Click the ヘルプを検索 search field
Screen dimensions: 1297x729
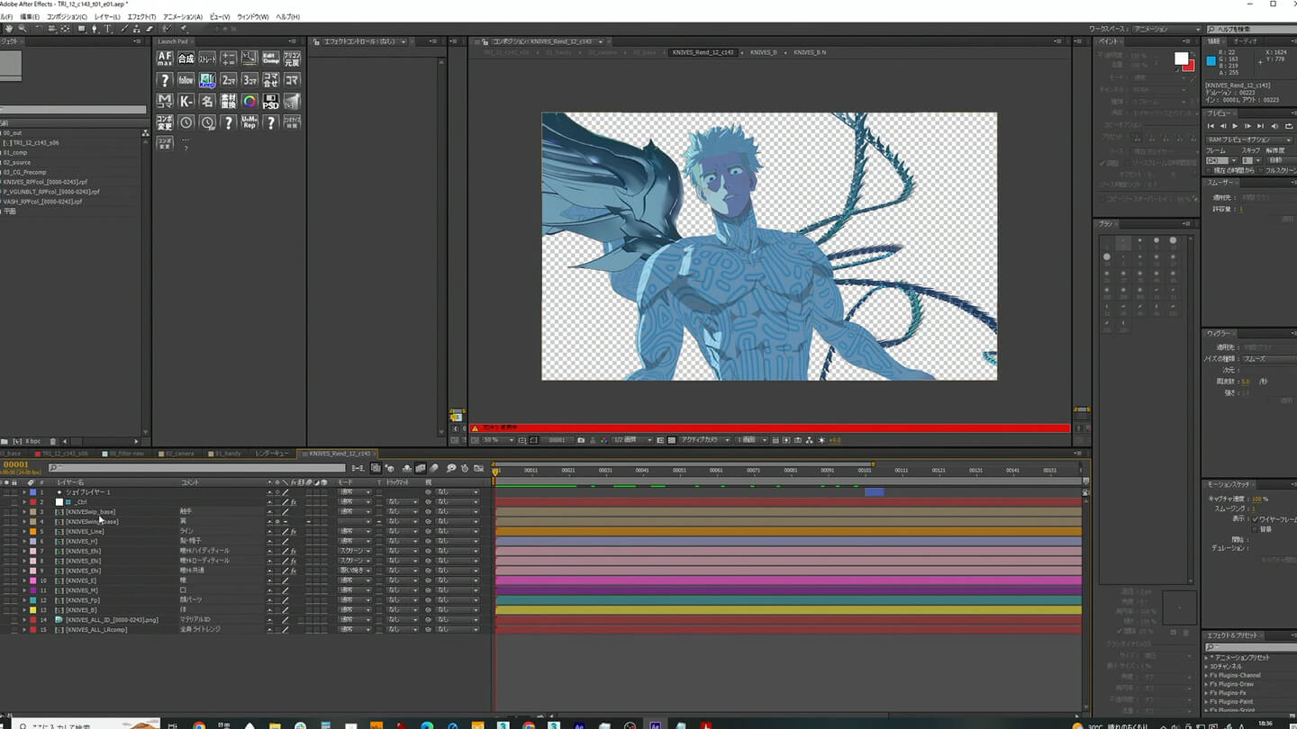1252,29
